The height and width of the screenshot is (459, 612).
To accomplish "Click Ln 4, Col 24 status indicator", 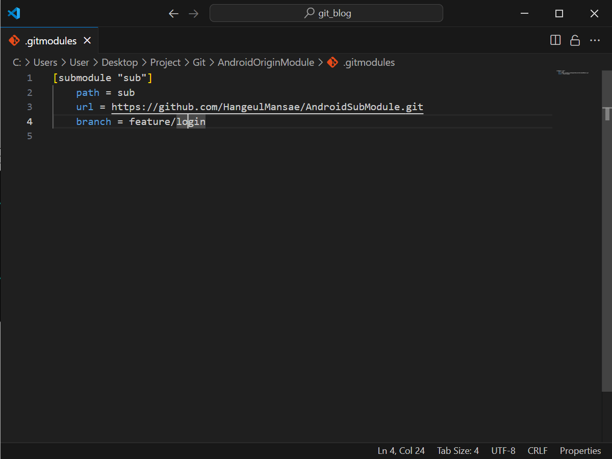I will 401,451.
